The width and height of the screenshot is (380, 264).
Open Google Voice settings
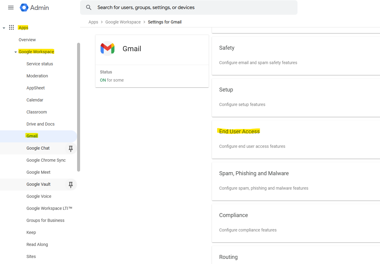coord(39,196)
